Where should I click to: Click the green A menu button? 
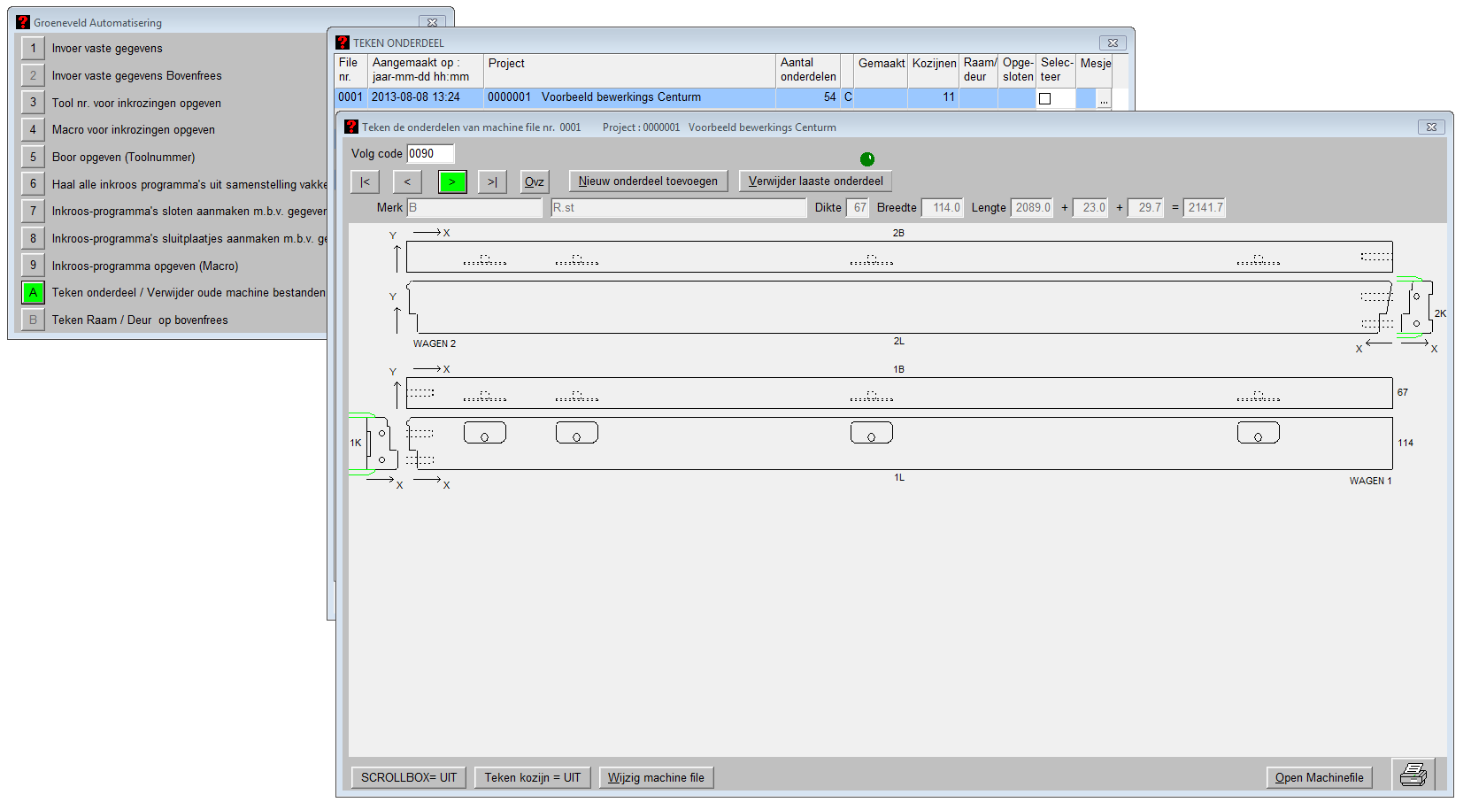(33, 293)
